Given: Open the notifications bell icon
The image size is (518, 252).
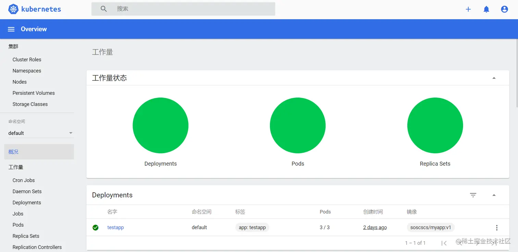Looking at the screenshot, I should tap(486, 9).
